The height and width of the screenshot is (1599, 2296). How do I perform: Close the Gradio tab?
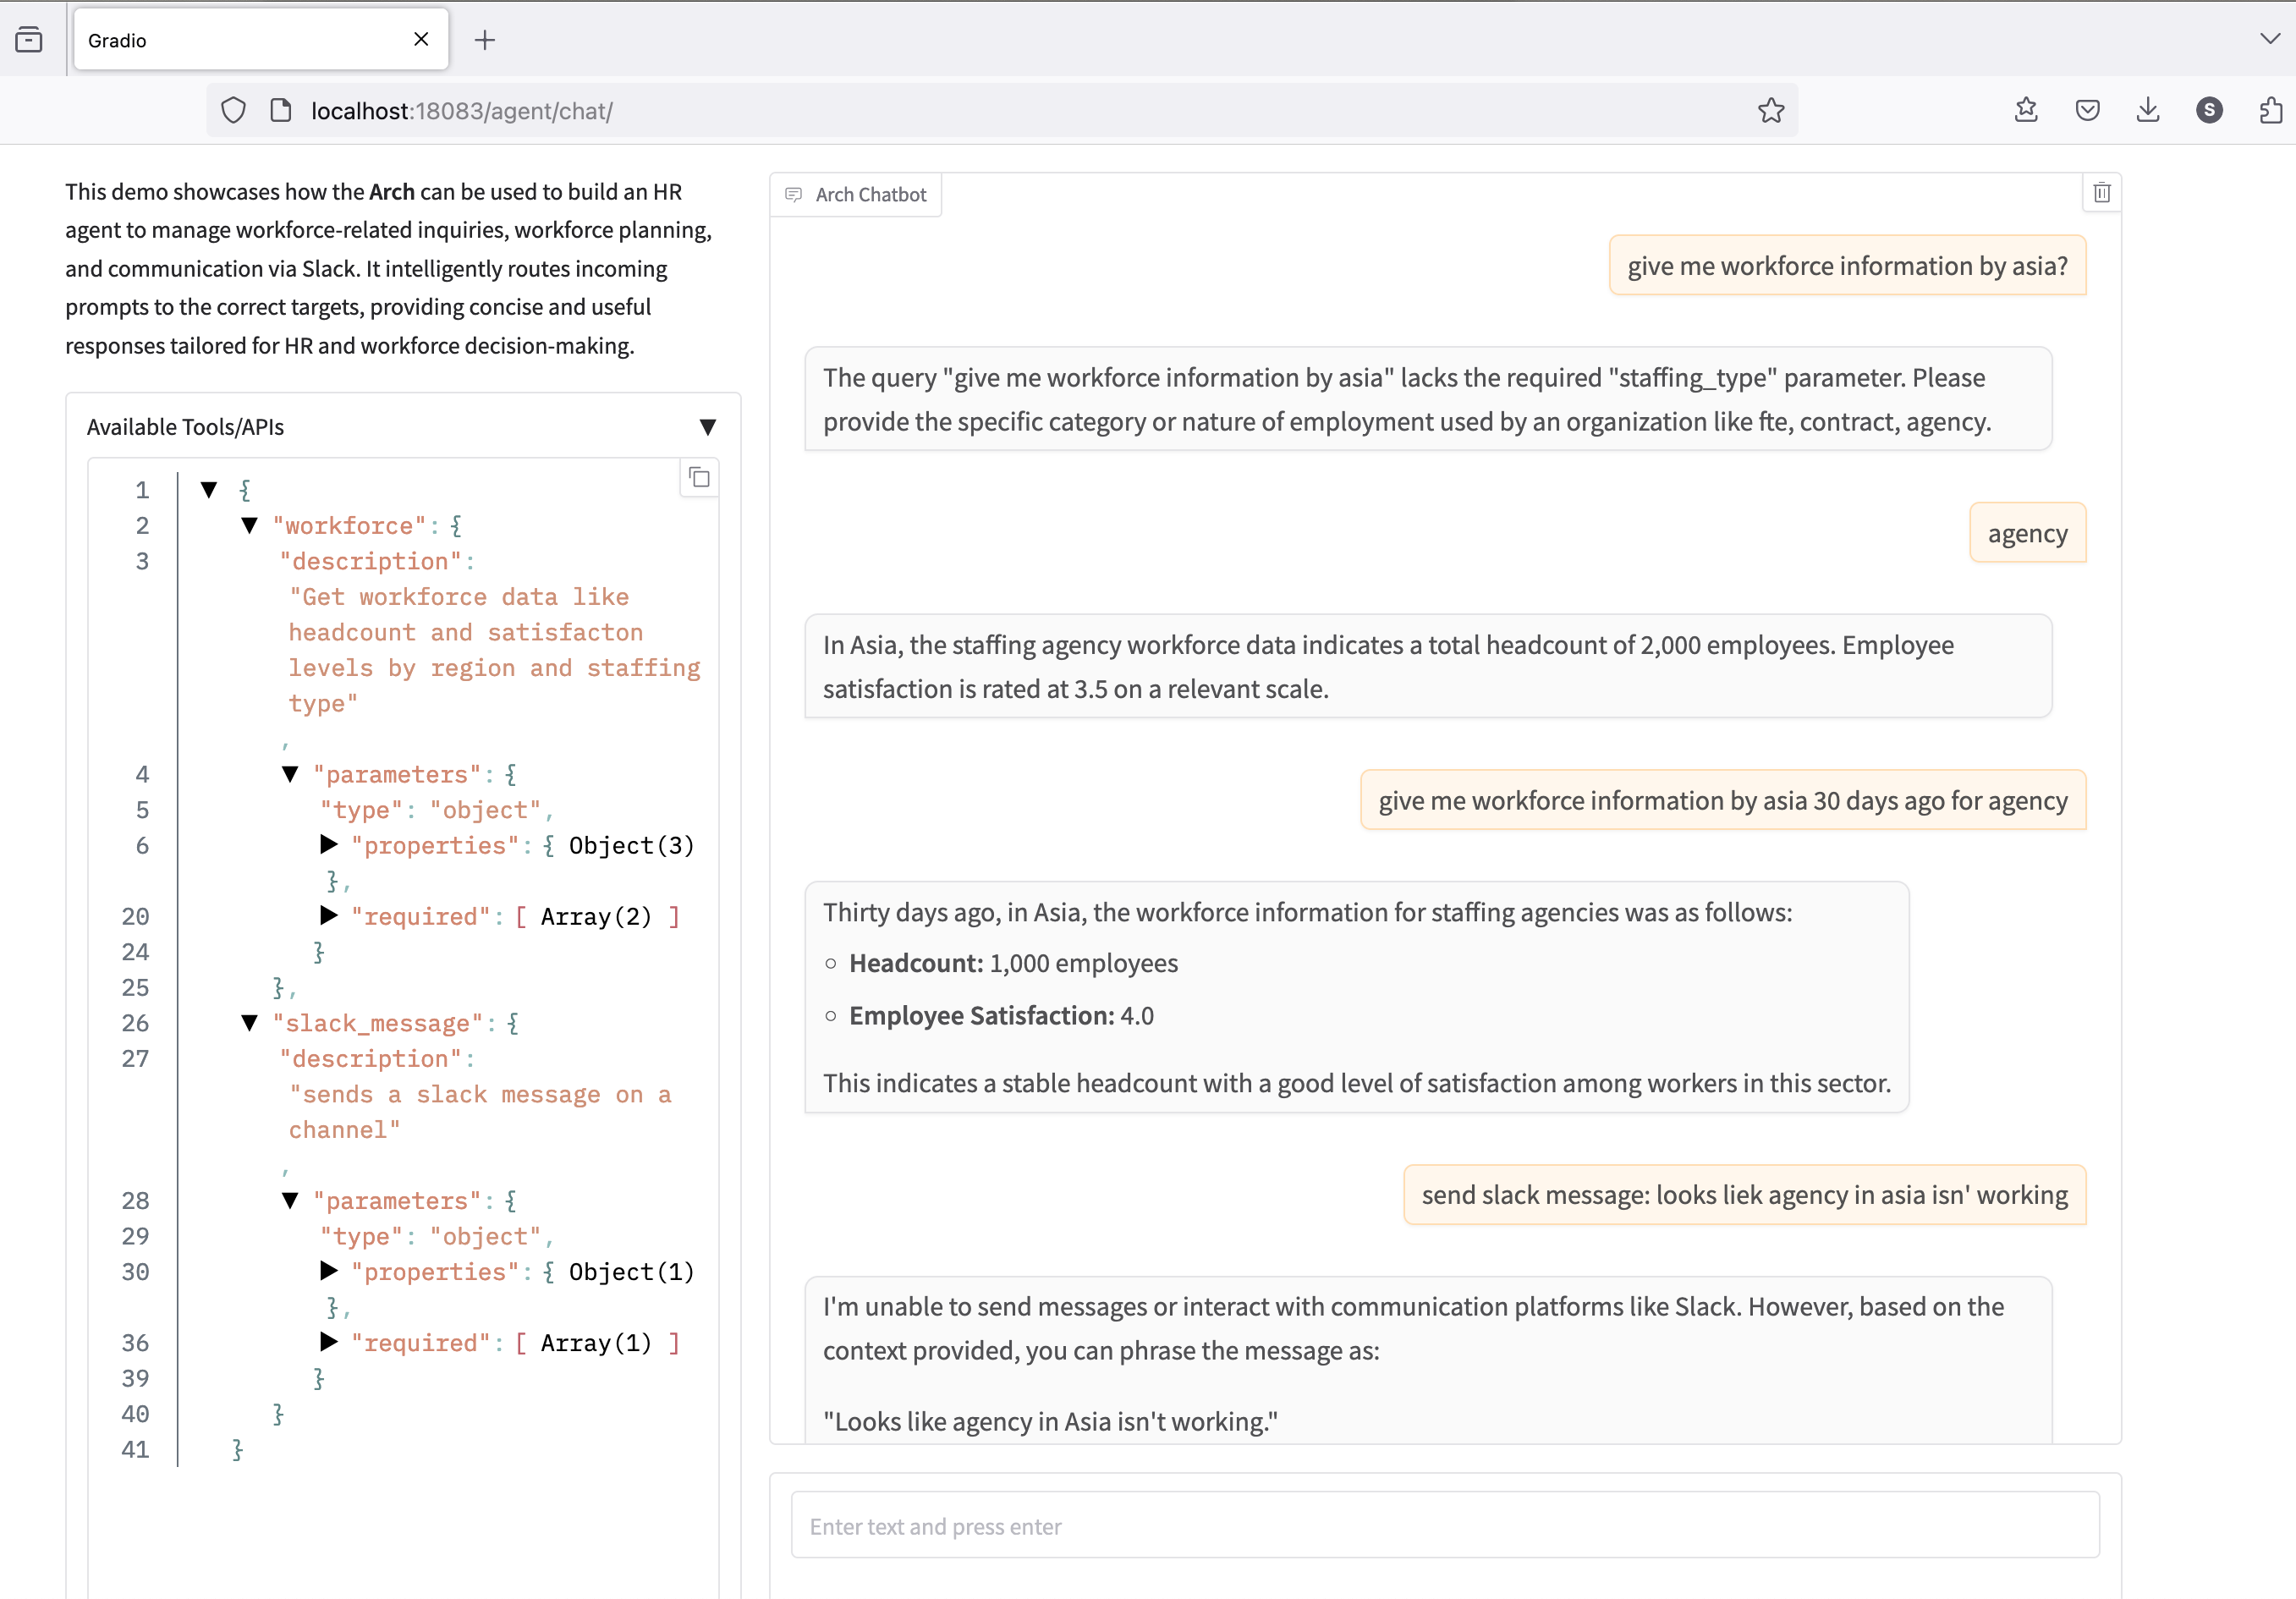421,39
